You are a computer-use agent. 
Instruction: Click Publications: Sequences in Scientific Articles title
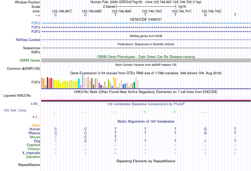(146, 44)
